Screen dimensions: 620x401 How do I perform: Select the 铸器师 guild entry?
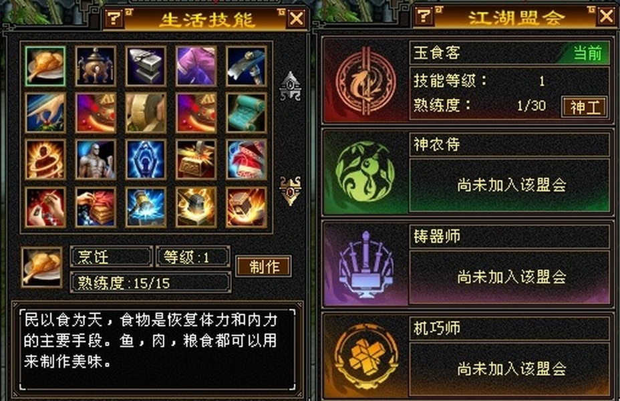468,265
